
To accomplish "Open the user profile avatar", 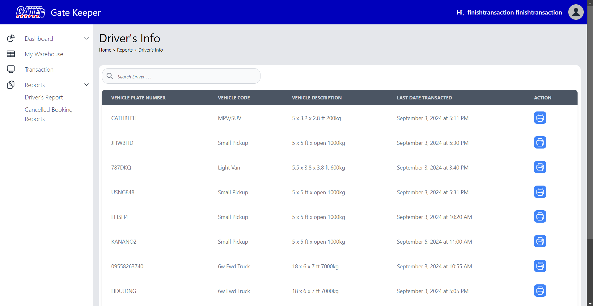I will pyautogui.click(x=576, y=12).
